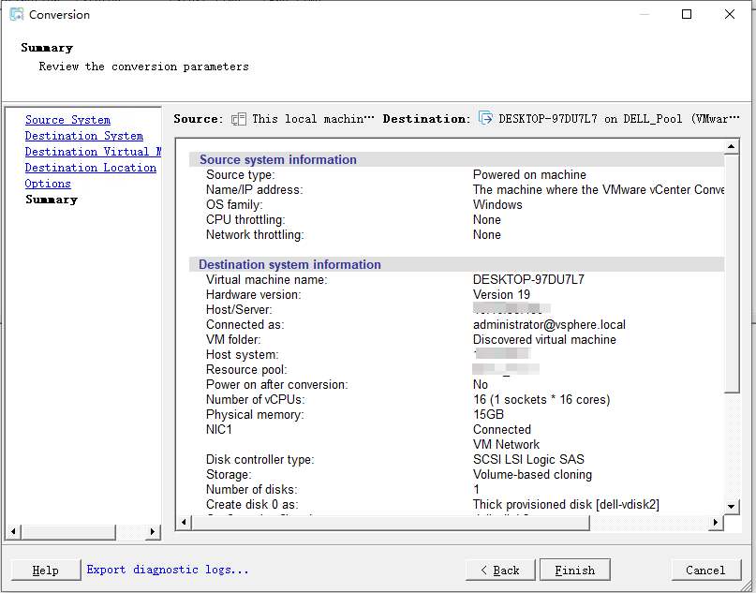
Task: Click summary panel scroll right arrow
Action: point(716,522)
